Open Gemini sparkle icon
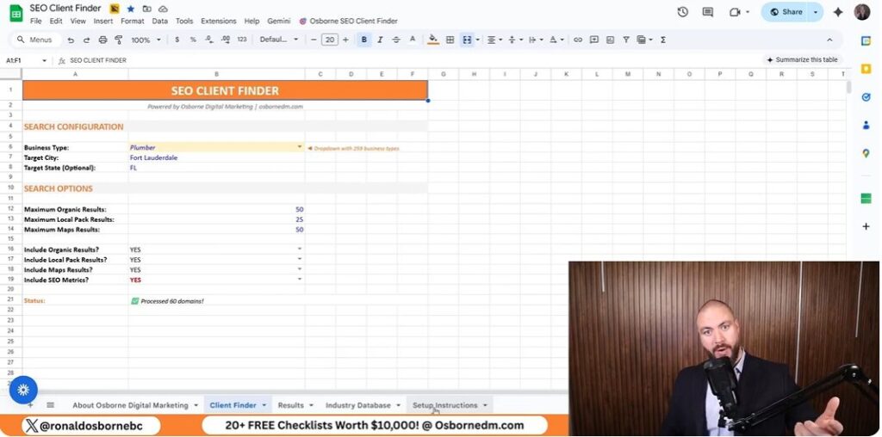The width and height of the screenshot is (882, 437). (x=838, y=12)
